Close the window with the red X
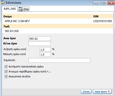The height and width of the screenshot is (96, 115). tap(111, 3)
